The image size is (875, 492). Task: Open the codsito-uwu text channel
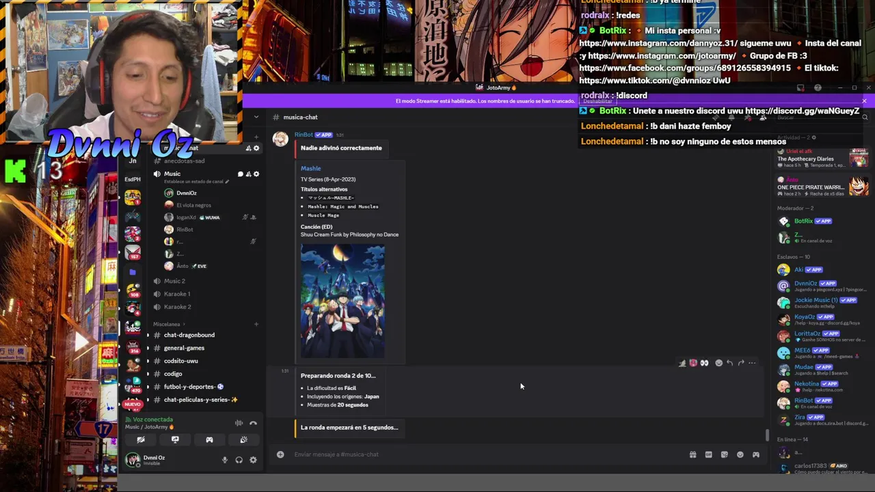(180, 361)
